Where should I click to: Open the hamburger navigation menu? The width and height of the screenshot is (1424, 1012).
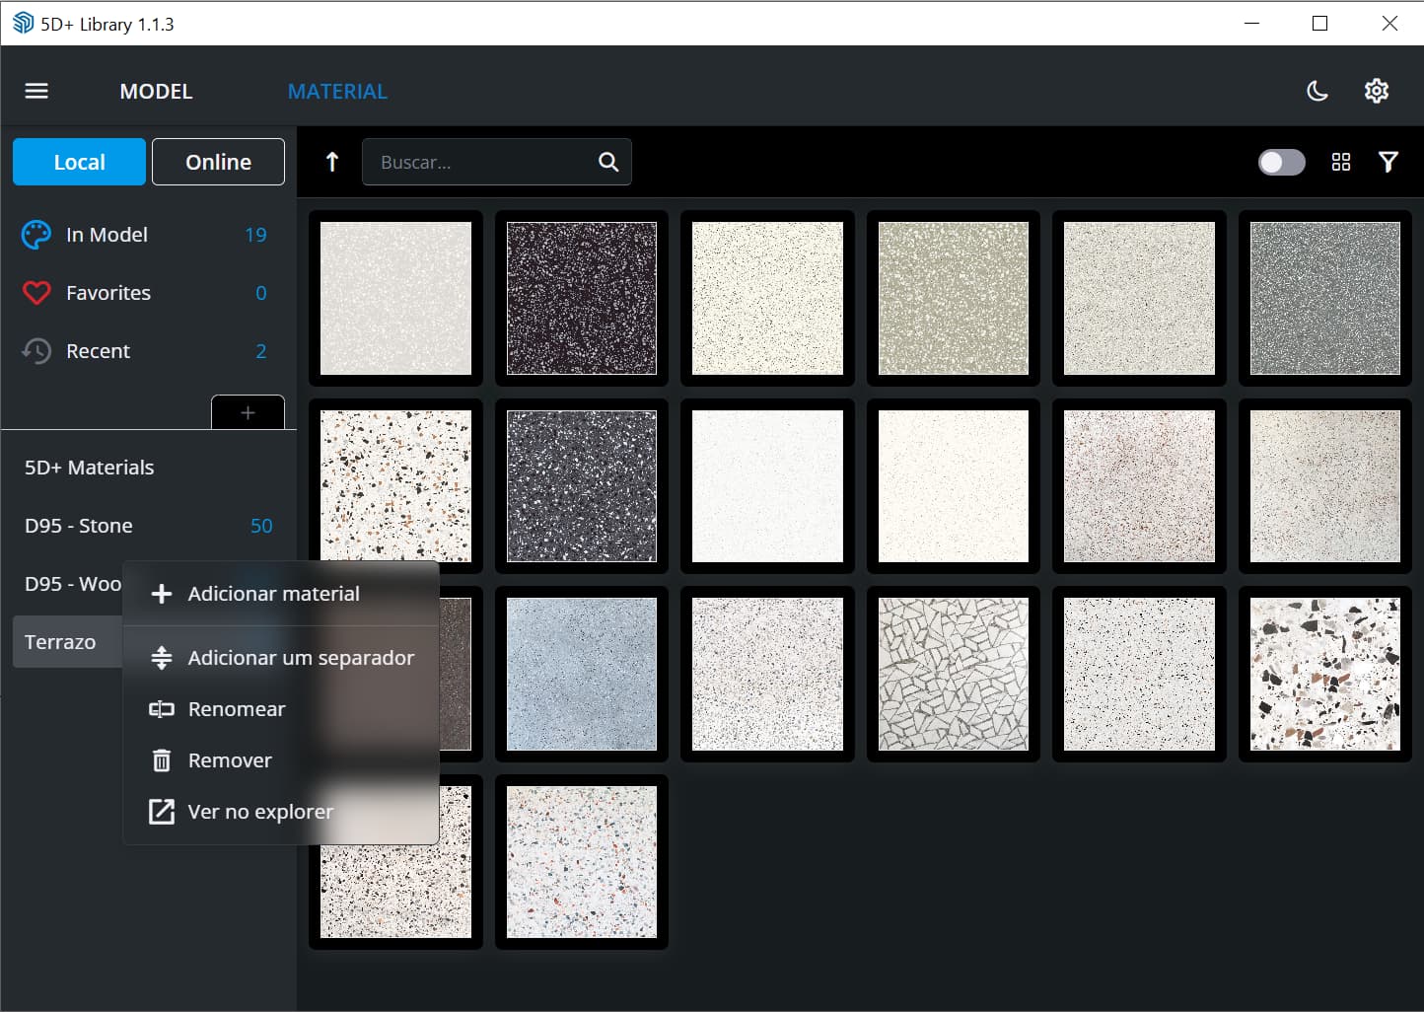tap(36, 90)
